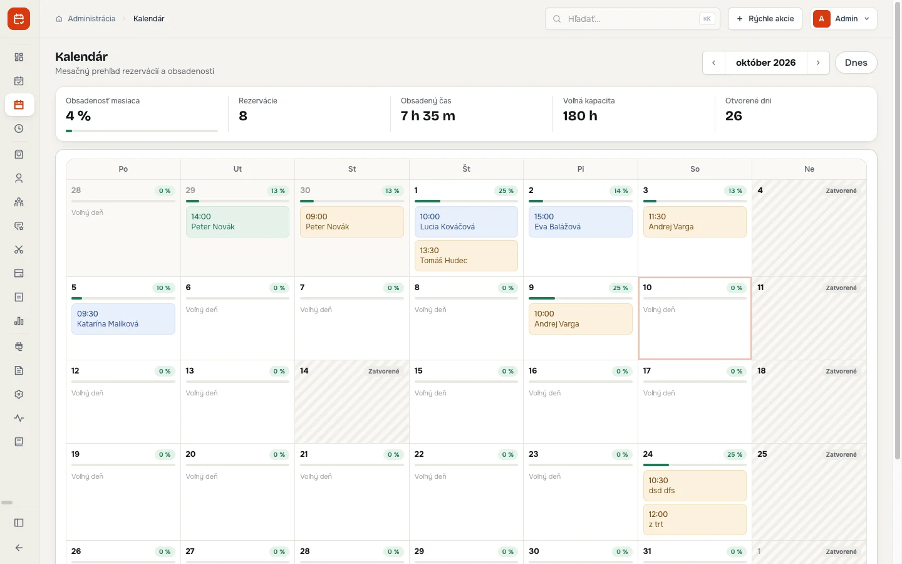Click the október 2026 month label

pyautogui.click(x=765, y=63)
